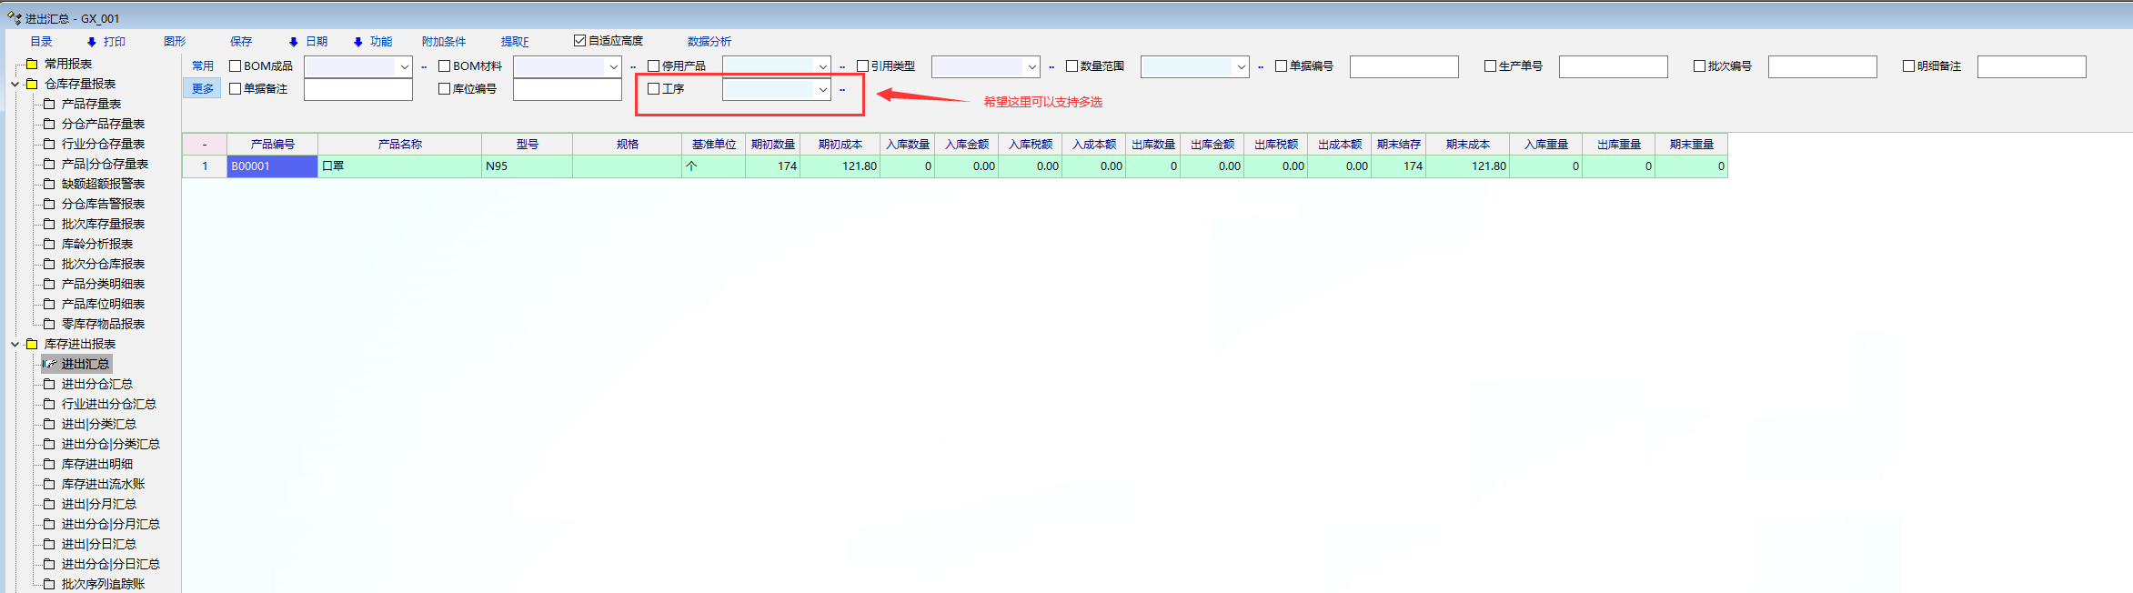Viewport: 2133px width, 593px height.
Task: Switch to the 更多 filter tab
Action: (x=202, y=88)
